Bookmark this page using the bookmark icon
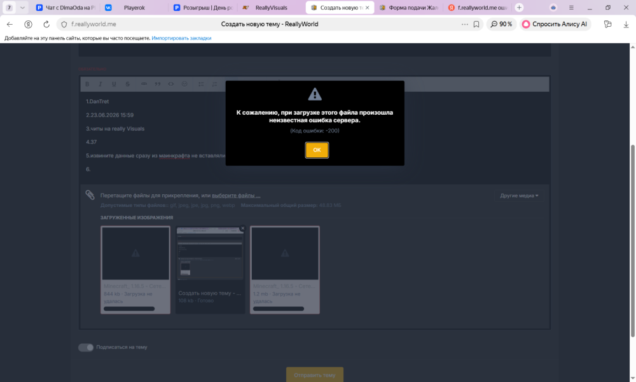The height and width of the screenshot is (382, 636). point(476,24)
